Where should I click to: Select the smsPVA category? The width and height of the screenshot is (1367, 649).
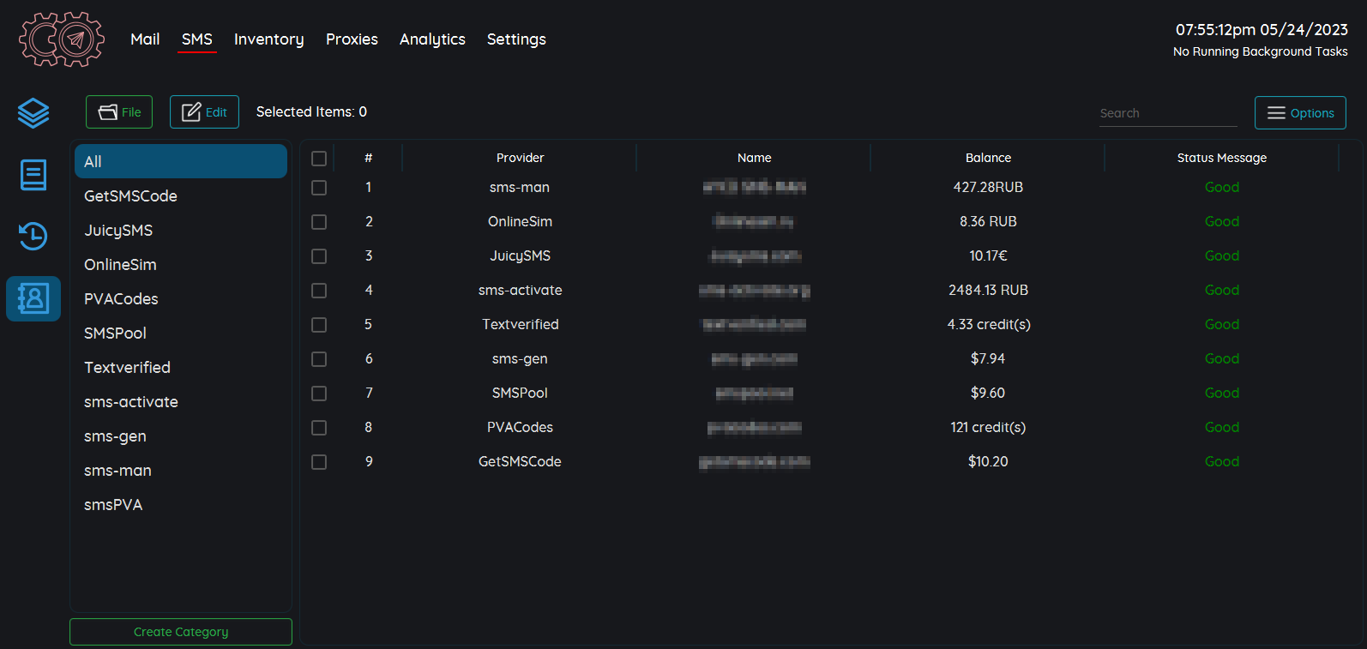click(181, 504)
